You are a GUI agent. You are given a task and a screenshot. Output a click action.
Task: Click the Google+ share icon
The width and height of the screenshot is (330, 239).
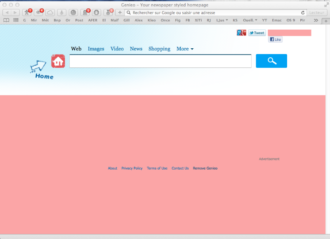pos(241,33)
